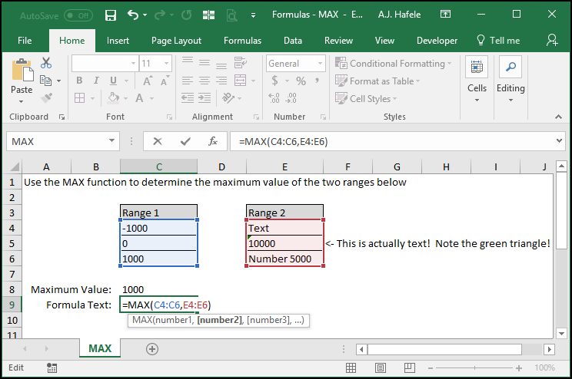Viewport: 572px width, 379px height.
Task: Click the Cut scissors icon
Action: click(x=46, y=63)
